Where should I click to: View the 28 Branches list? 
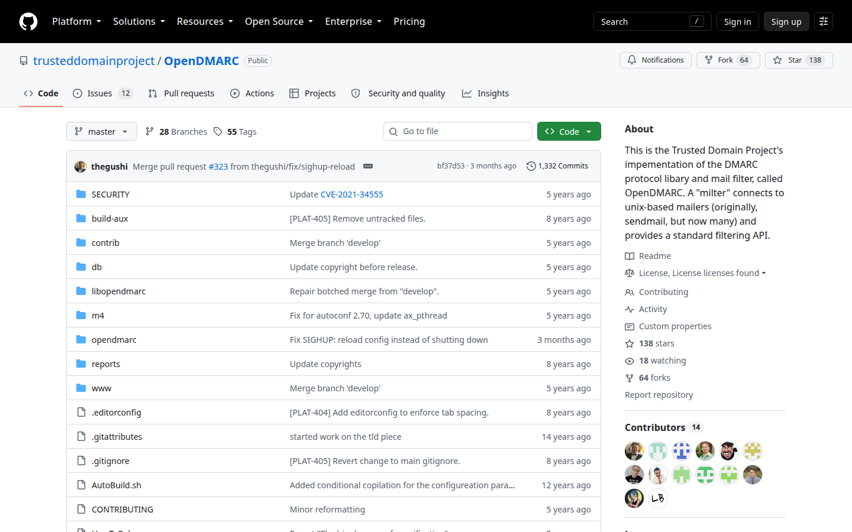pyautogui.click(x=176, y=132)
